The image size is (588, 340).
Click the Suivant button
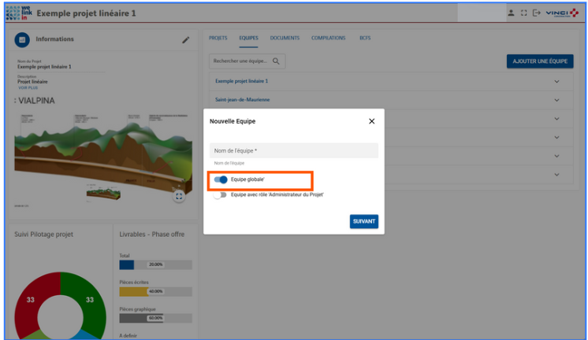(x=364, y=222)
